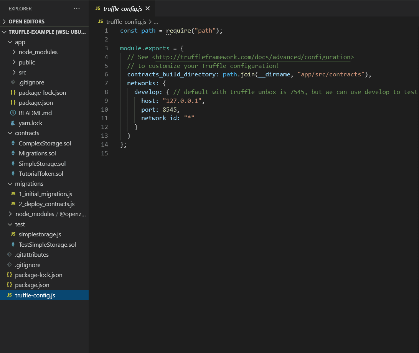Expand the src folder in app

pyautogui.click(x=14, y=73)
